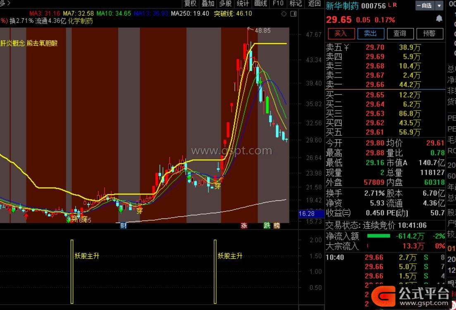Screen dimensions: 456x310
Task: Click the red up-arrow signal at chart's lower left
Action: [x=26, y=216]
